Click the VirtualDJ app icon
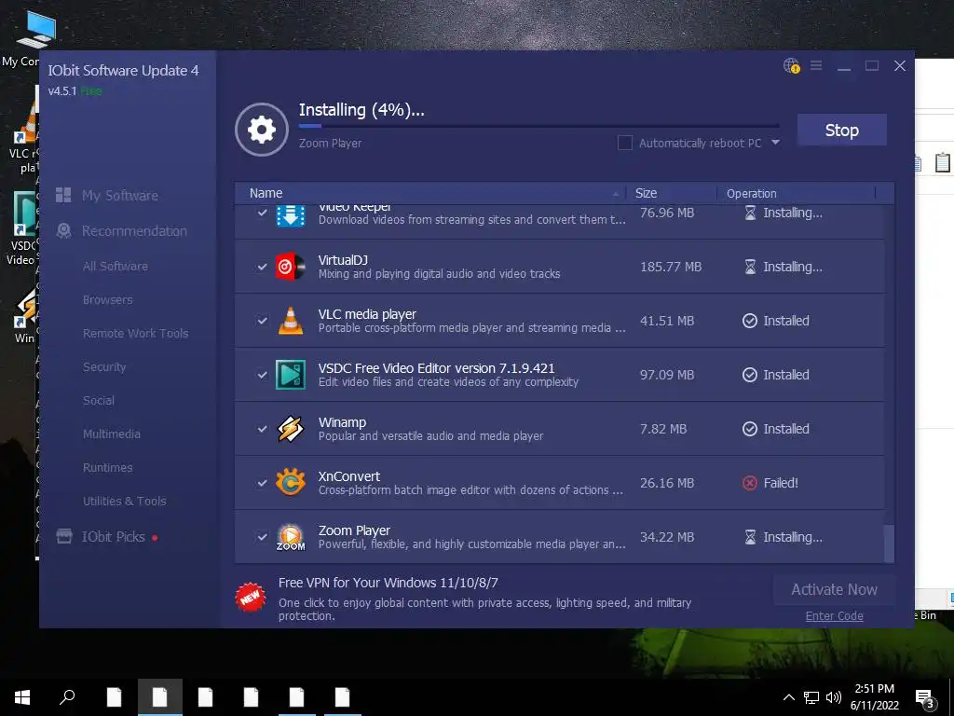The width and height of the screenshot is (954, 716). tap(291, 267)
